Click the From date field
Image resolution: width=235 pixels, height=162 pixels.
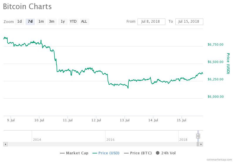[x=151, y=22]
